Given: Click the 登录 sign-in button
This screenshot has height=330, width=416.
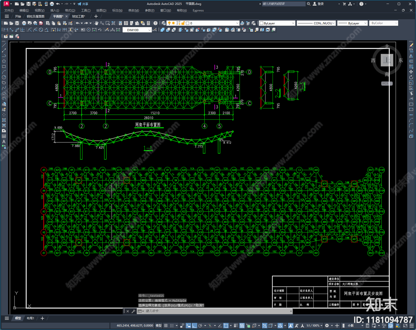Looking at the screenshot, I should pyautogui.click(x=318, y=4).
